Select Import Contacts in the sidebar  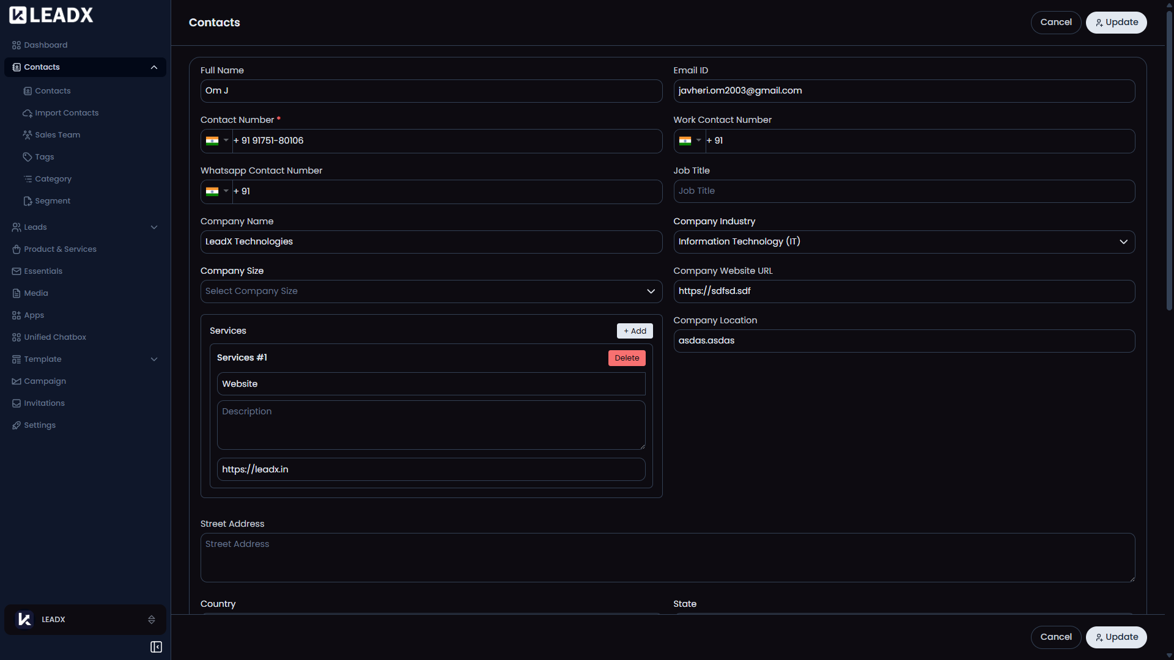[x=66, y=112]
